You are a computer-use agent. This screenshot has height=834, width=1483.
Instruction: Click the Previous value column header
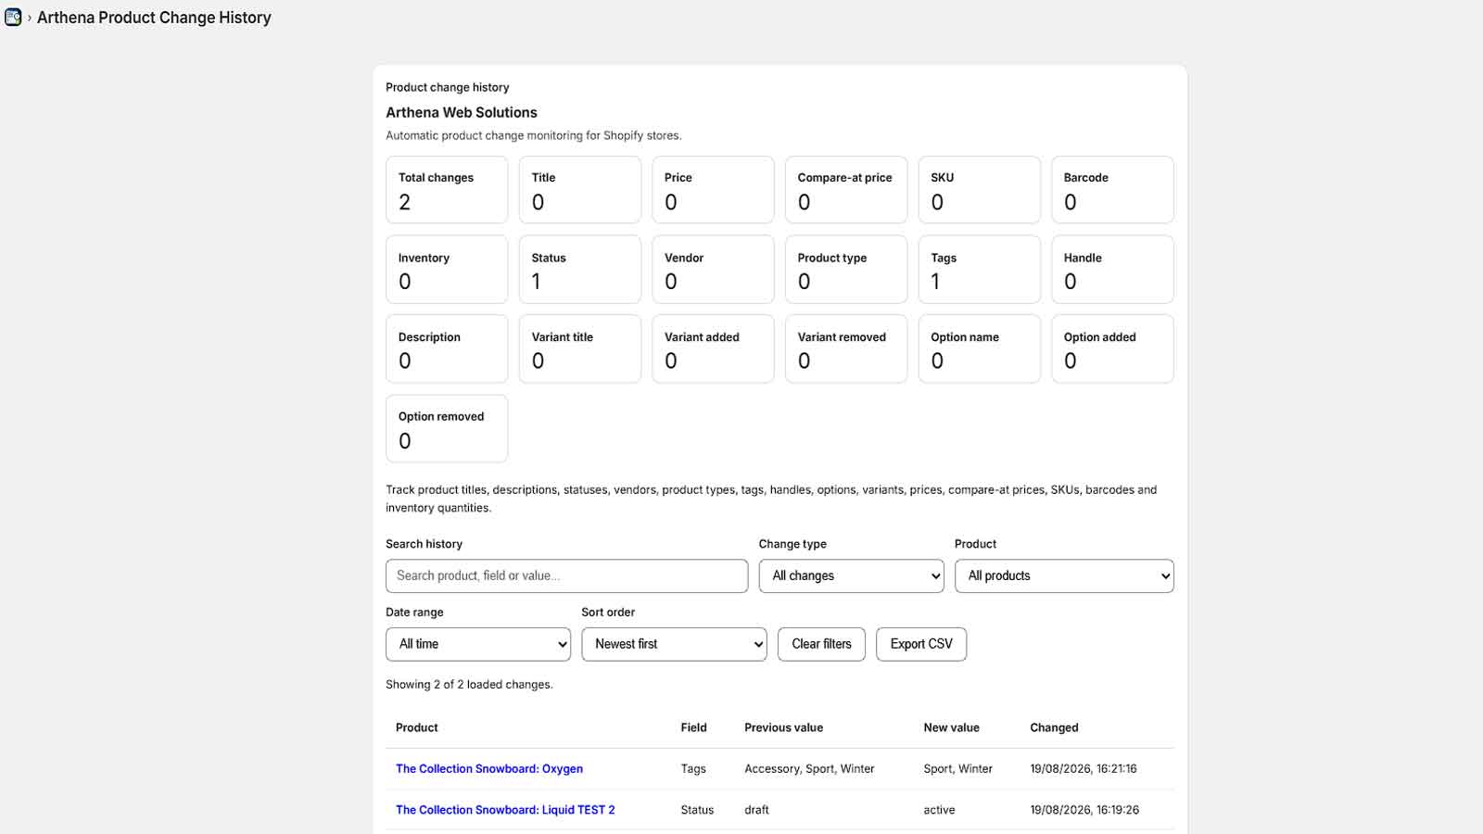coord(783,728)
